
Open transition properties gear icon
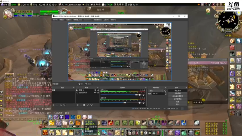[165, 91]
